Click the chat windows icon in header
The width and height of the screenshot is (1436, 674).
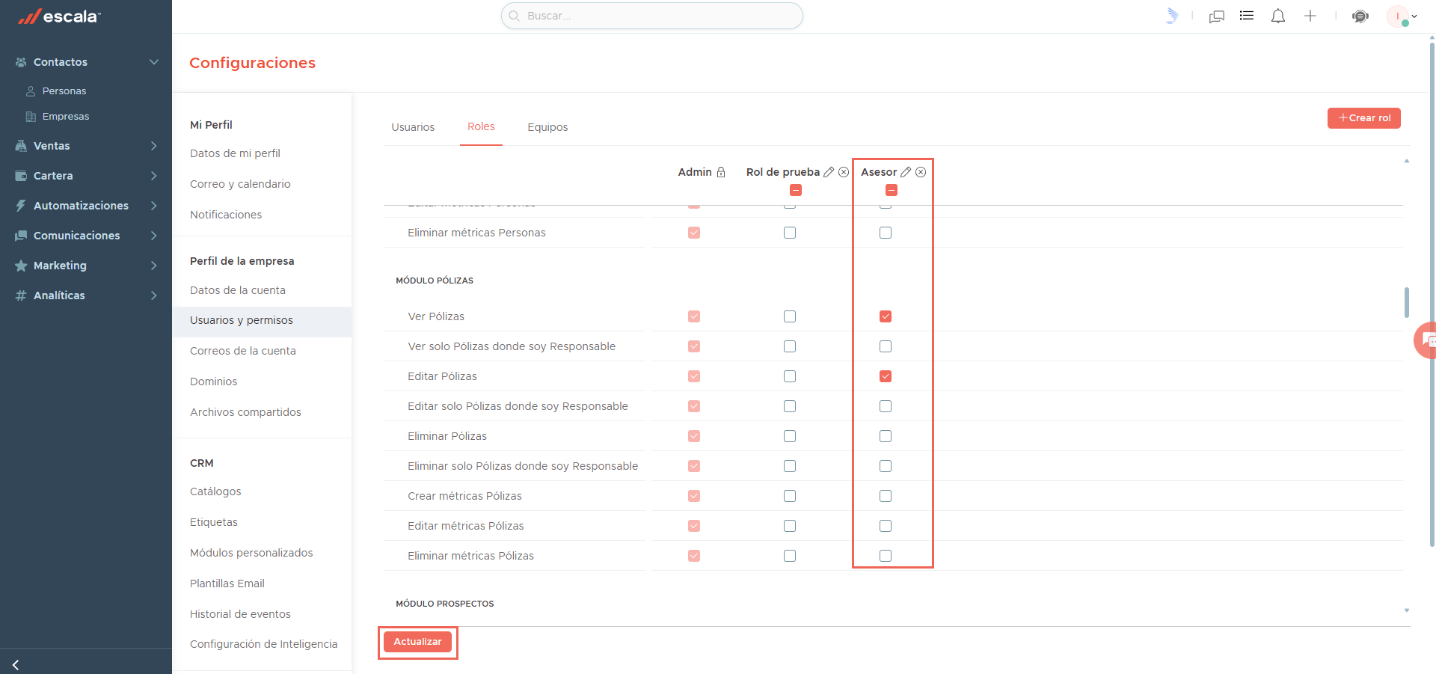click(x=1217, y=16)
